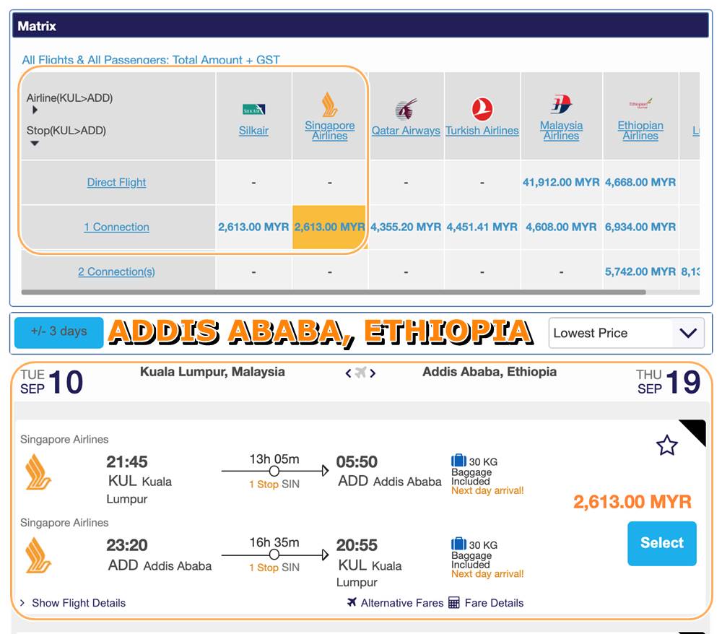Open the Ethiopian Airlines link
Screen dimensions: 722x634
click(x=640, y=130)
